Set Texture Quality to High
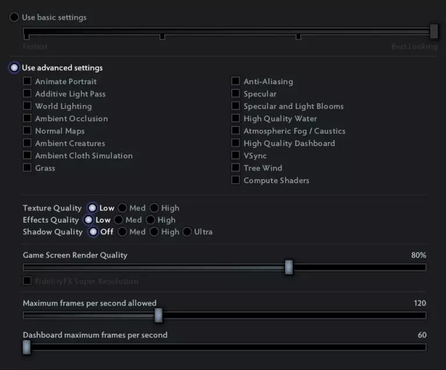Screen dimensions: 446x370 click(x=154, y=208)
